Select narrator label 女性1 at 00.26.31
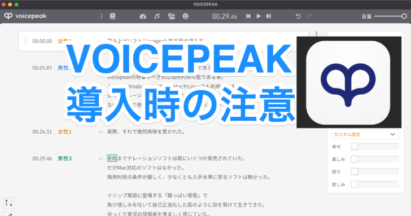This screenshot has height=216, width=411. pyautogui.click(x=64, y=132)
